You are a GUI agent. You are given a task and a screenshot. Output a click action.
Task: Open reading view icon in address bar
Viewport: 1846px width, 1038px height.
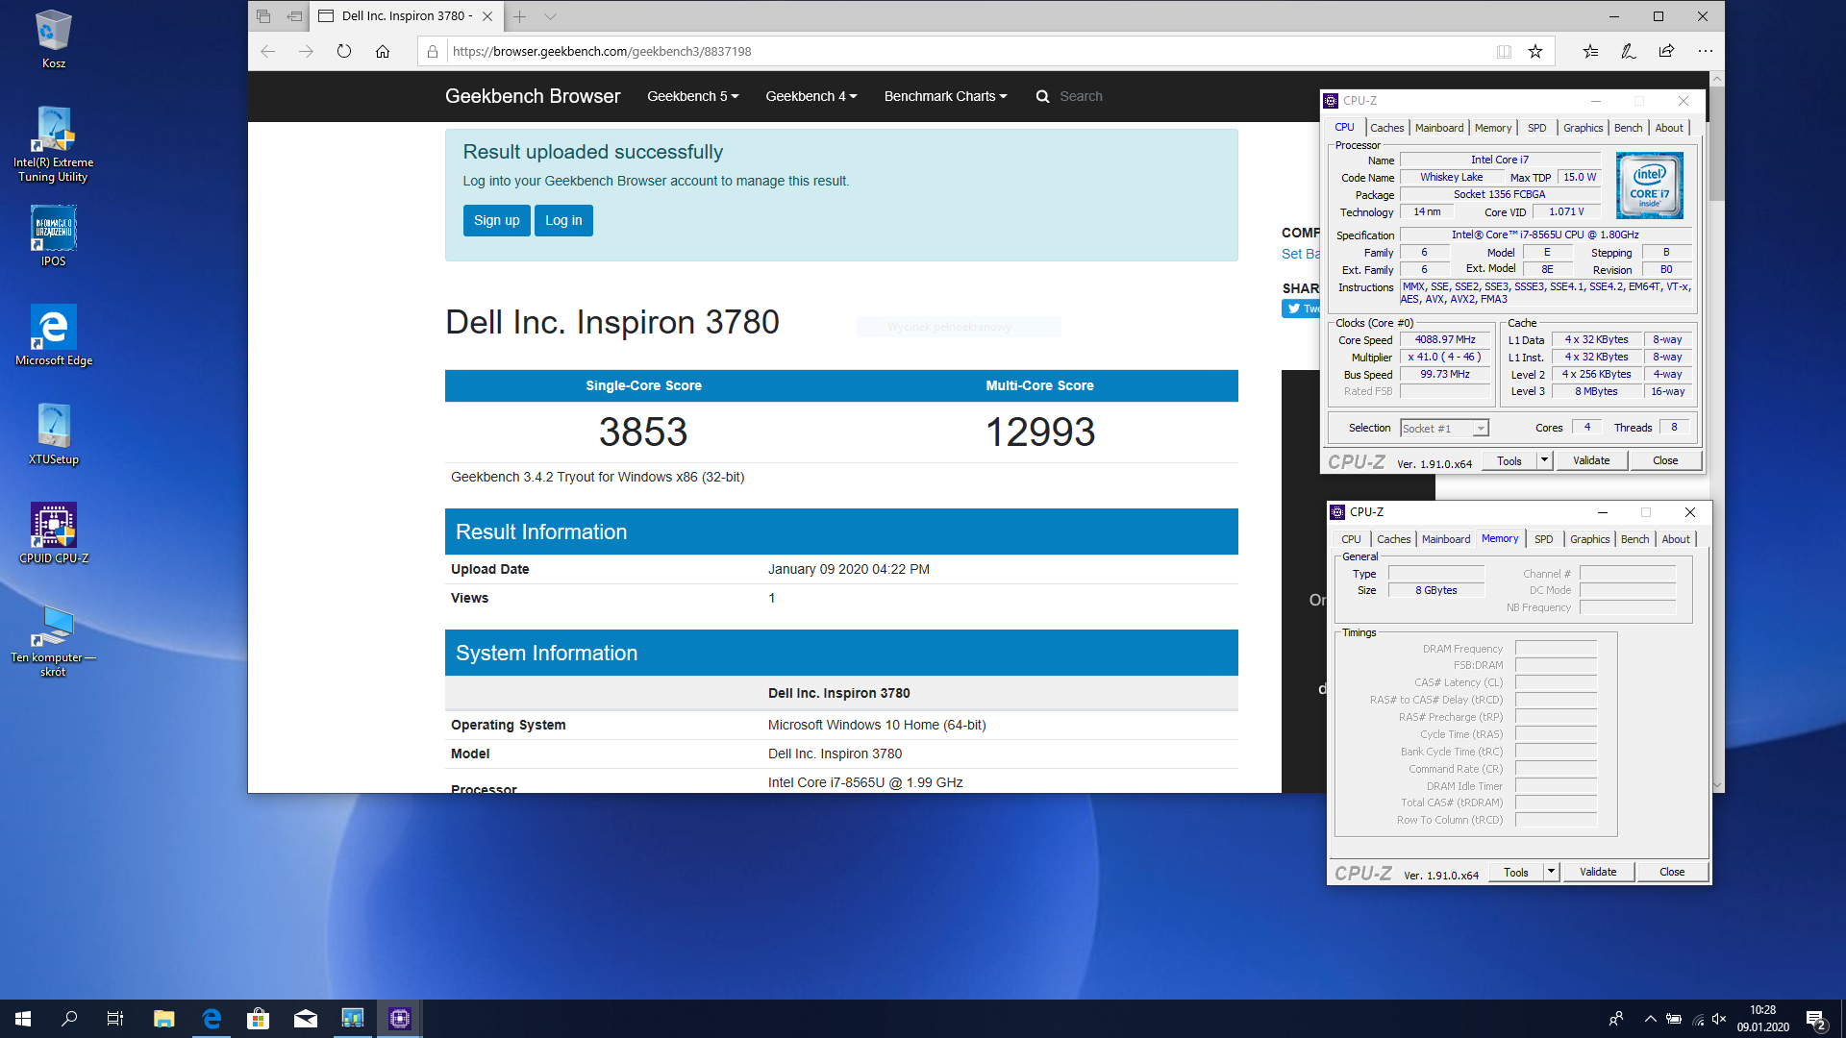[1504, 51]
